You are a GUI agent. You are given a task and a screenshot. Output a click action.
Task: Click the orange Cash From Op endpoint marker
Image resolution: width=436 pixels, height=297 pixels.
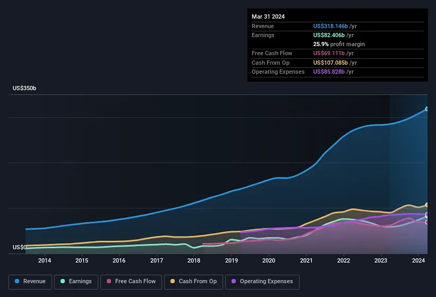coord(426,205)
